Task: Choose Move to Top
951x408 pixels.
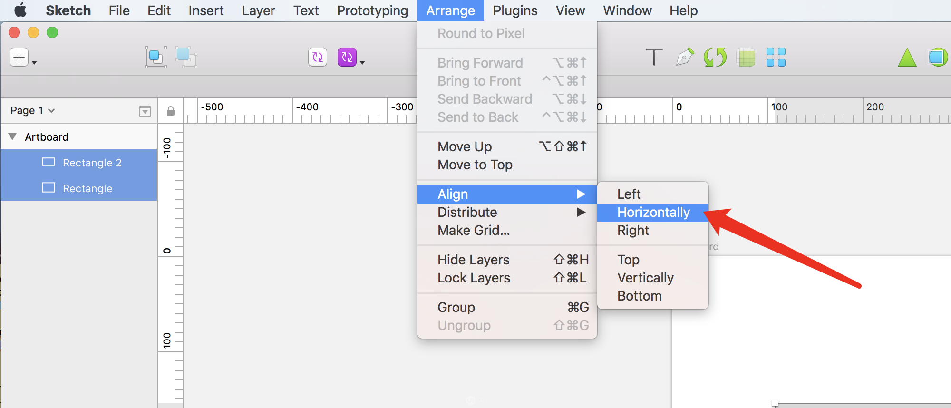Action: tap(507, 165)
